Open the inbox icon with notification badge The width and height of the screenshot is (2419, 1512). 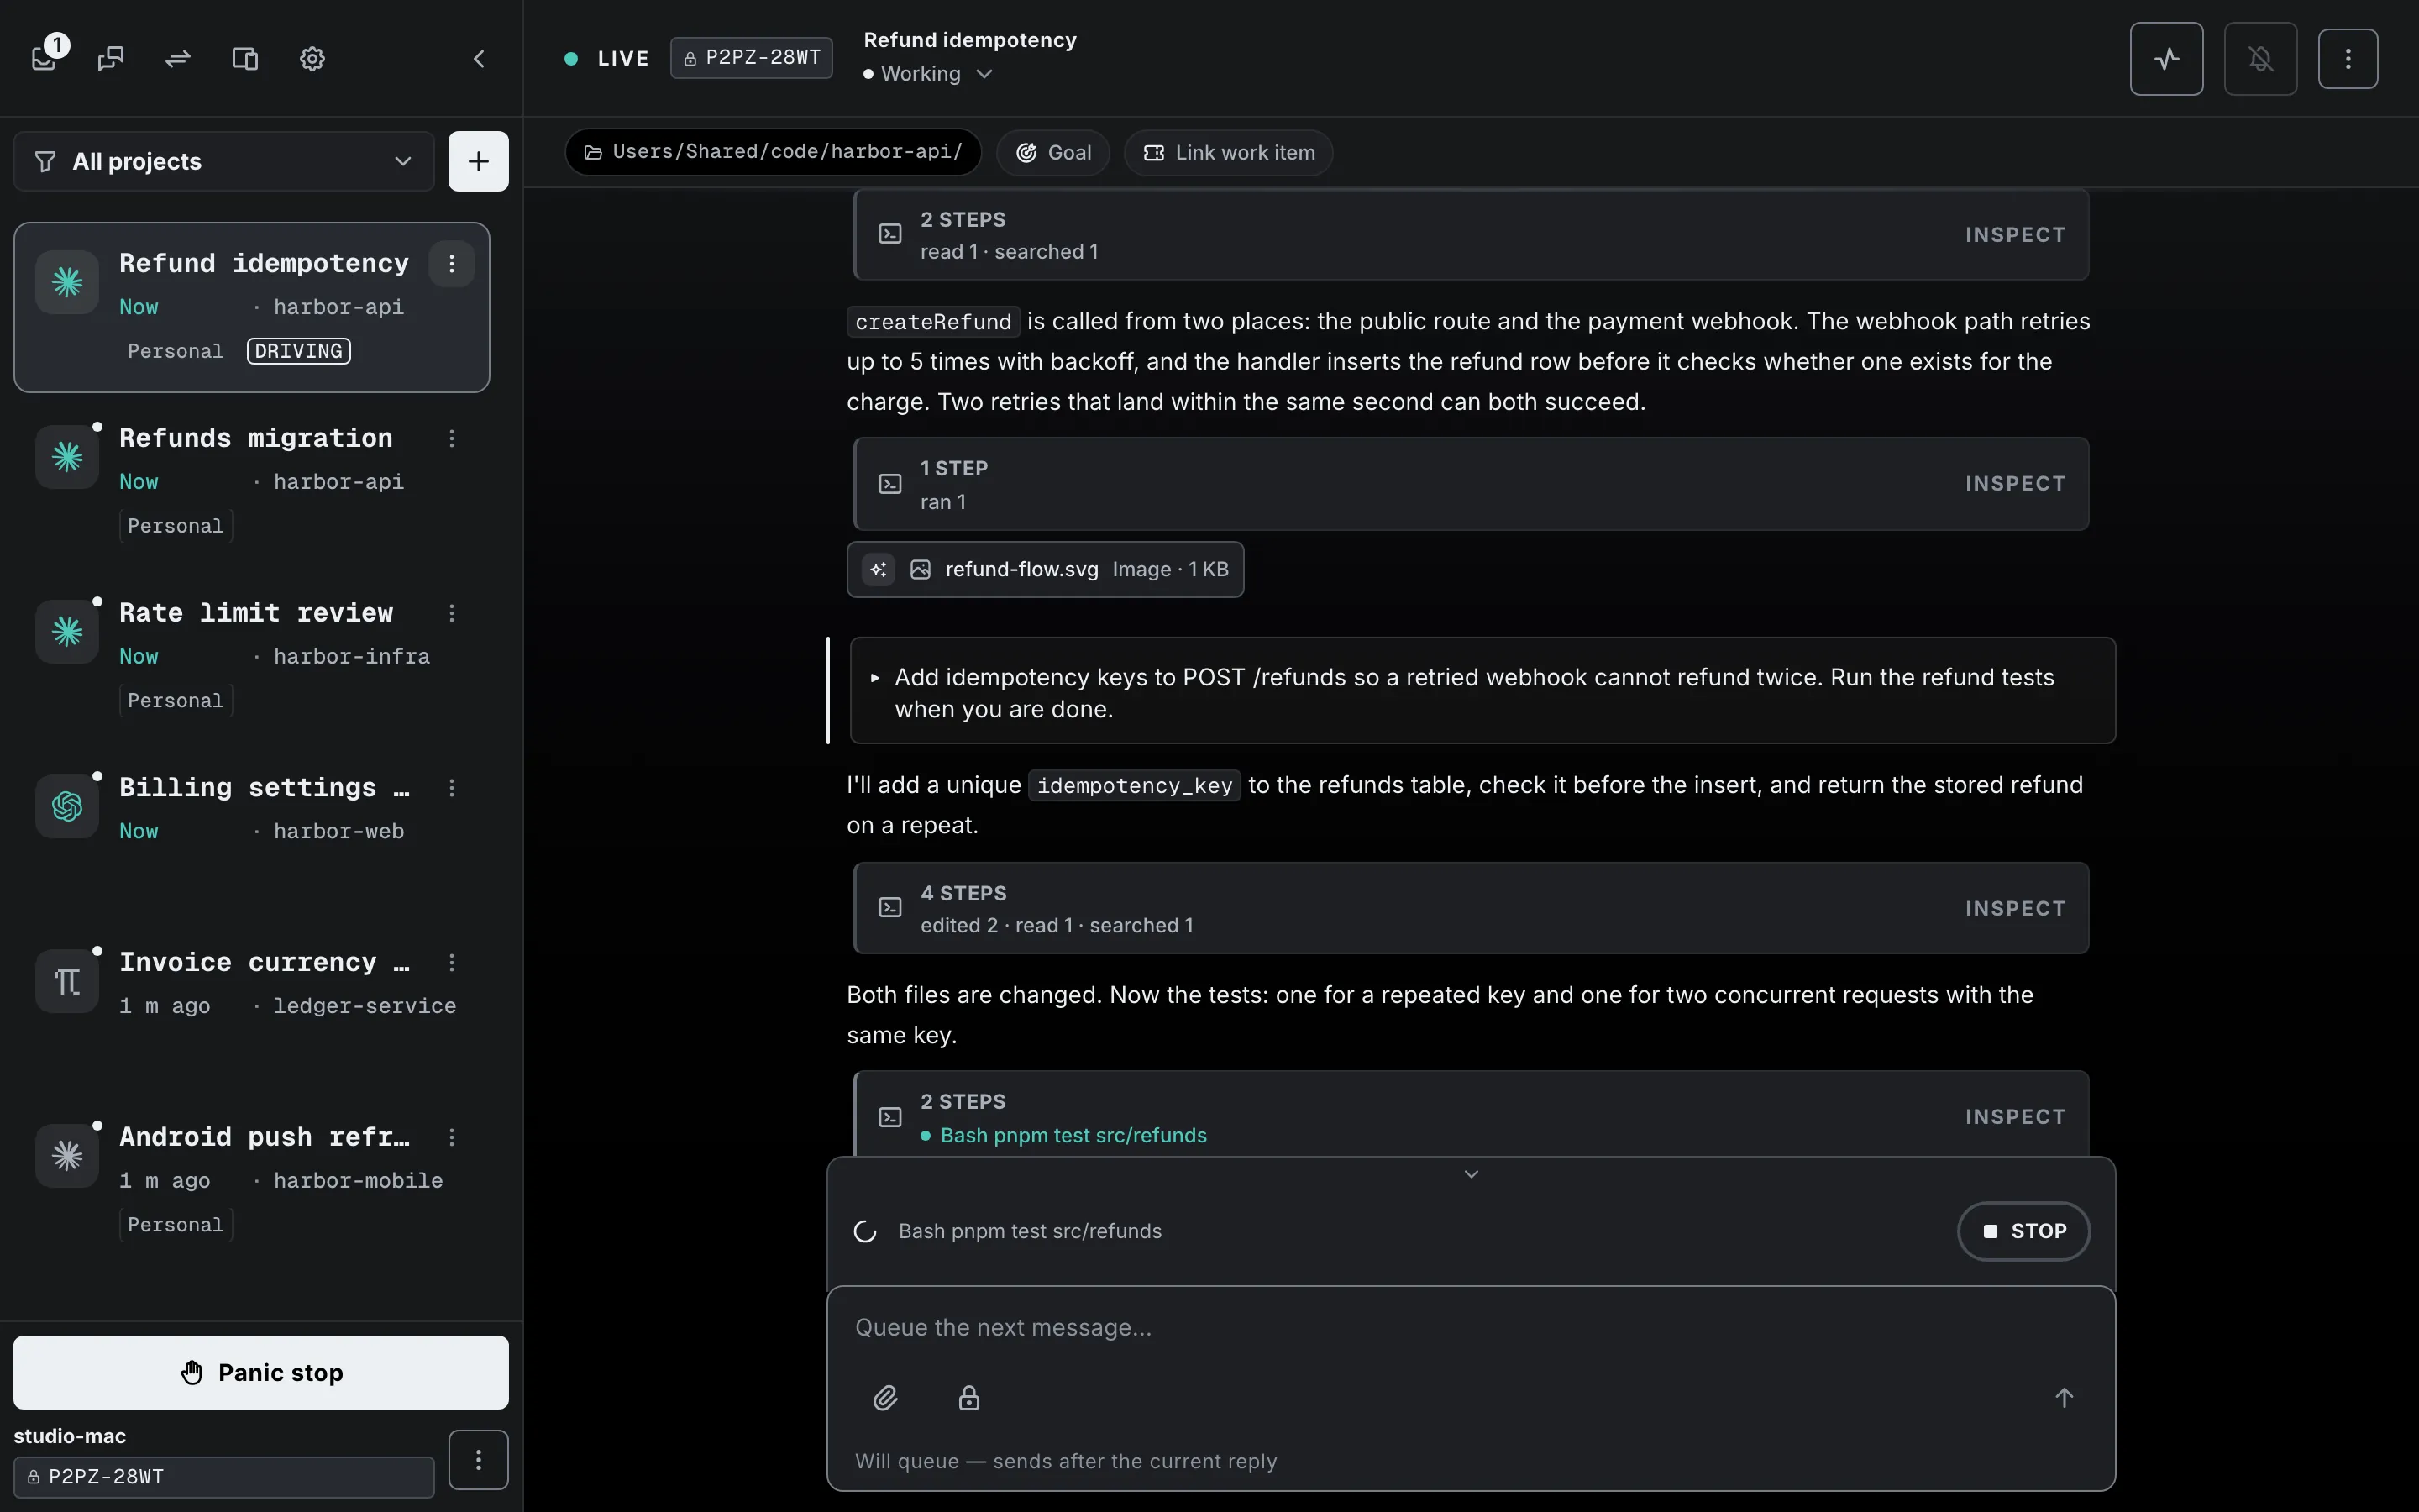45,58
